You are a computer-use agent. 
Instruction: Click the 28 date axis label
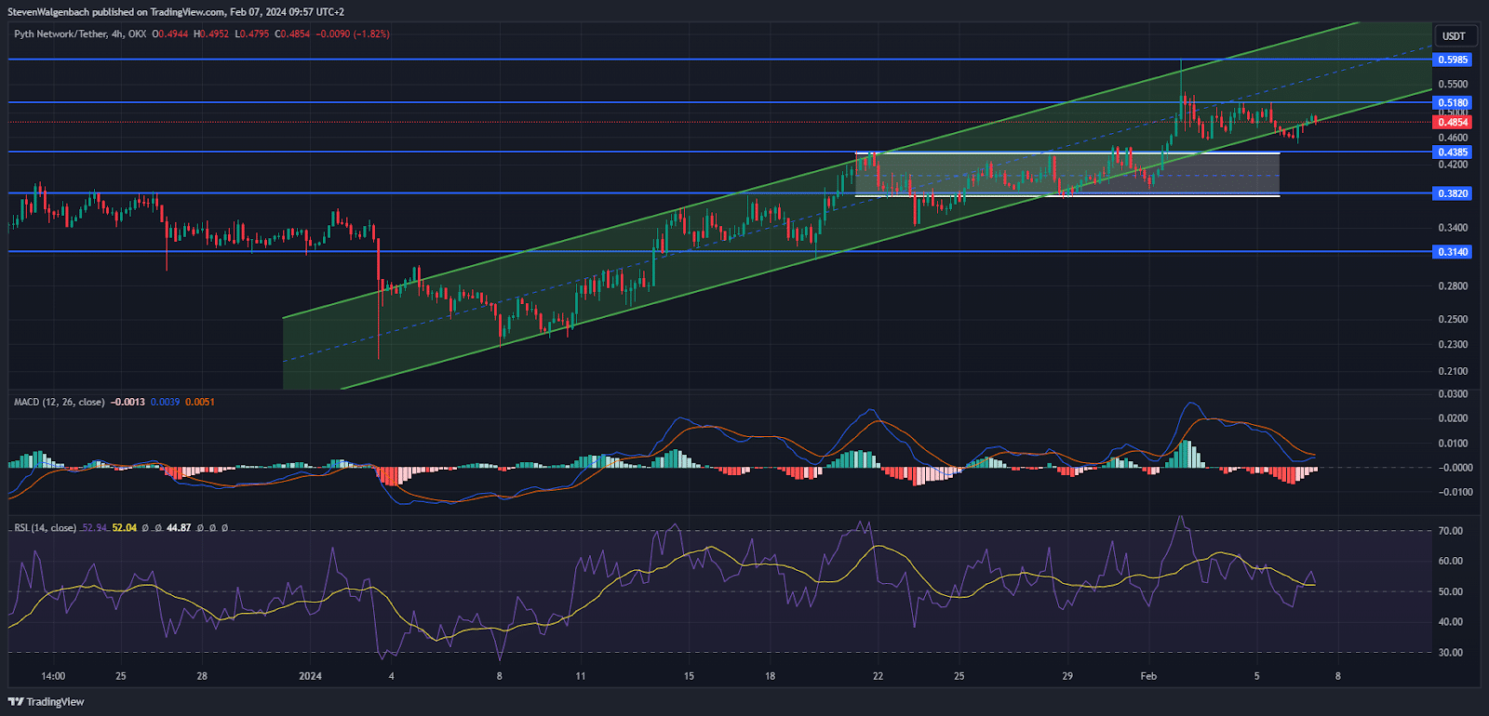tap(202, 677)
